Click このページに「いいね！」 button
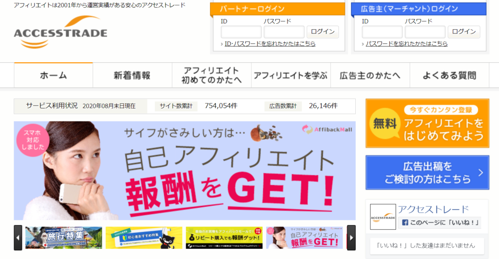 440,223
